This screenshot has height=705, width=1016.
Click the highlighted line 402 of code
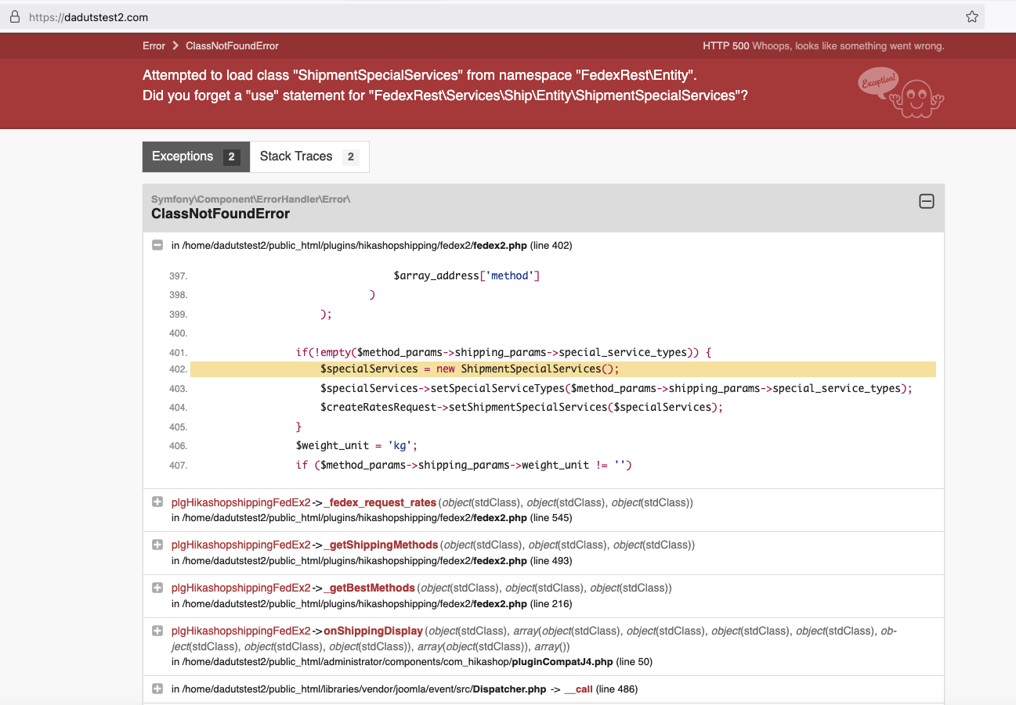(563, 369)
